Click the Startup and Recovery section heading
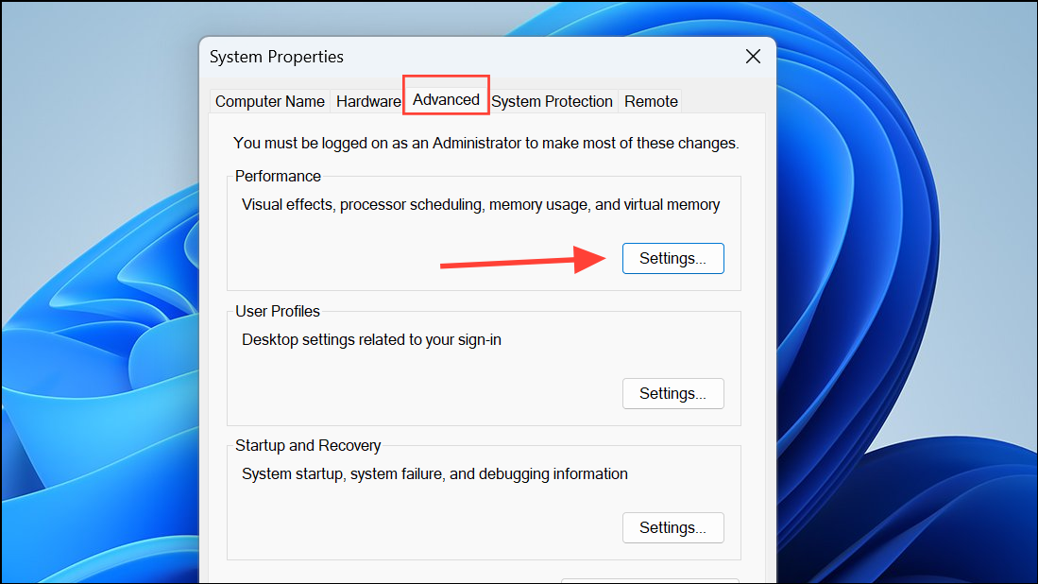 pos(308,445)
